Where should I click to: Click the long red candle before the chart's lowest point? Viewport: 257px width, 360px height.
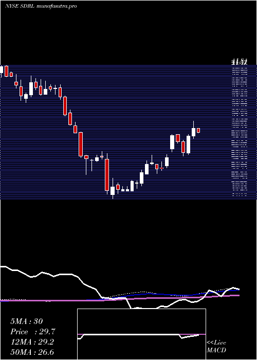107,175
